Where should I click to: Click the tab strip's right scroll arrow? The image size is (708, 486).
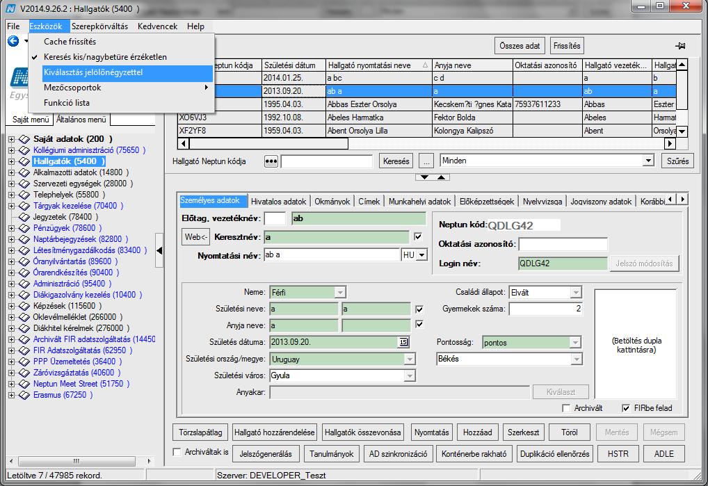682,199
